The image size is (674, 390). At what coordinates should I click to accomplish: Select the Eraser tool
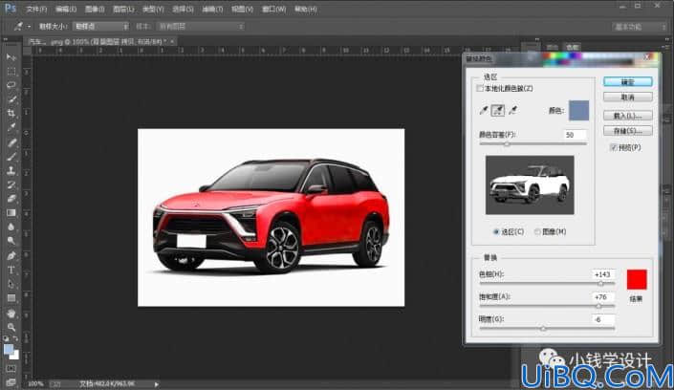(x=11, y=199)
